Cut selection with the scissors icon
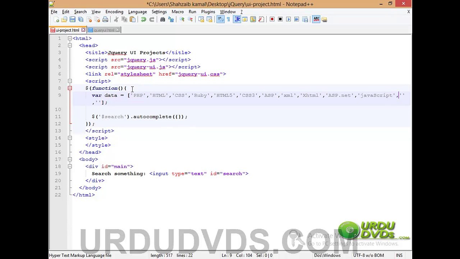 tap(116, 19)
